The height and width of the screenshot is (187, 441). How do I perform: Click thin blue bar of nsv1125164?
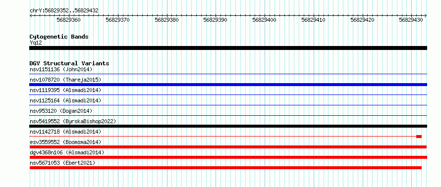point(228,105)
